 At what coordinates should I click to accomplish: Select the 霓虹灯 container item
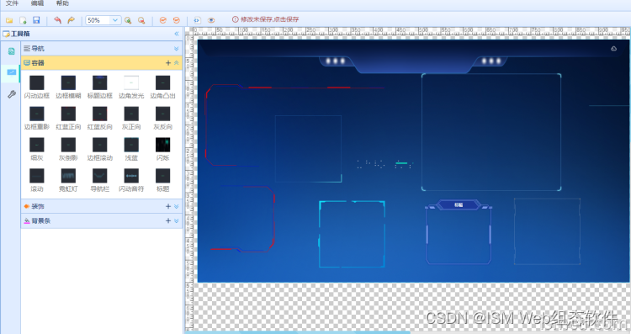(68, 180)
